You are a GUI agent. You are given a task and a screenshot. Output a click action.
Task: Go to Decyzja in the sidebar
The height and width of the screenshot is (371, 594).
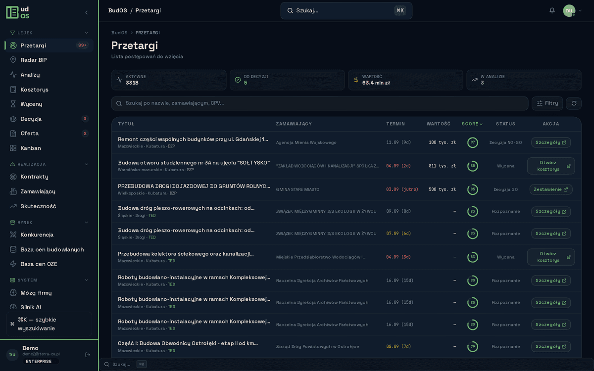[x=49, y=119]
